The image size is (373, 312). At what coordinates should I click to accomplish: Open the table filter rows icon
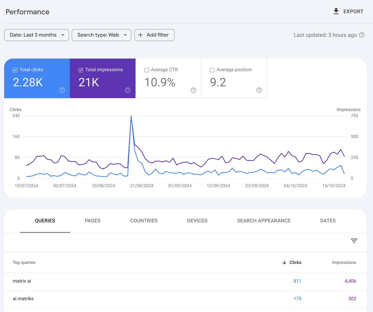[354, 241]
